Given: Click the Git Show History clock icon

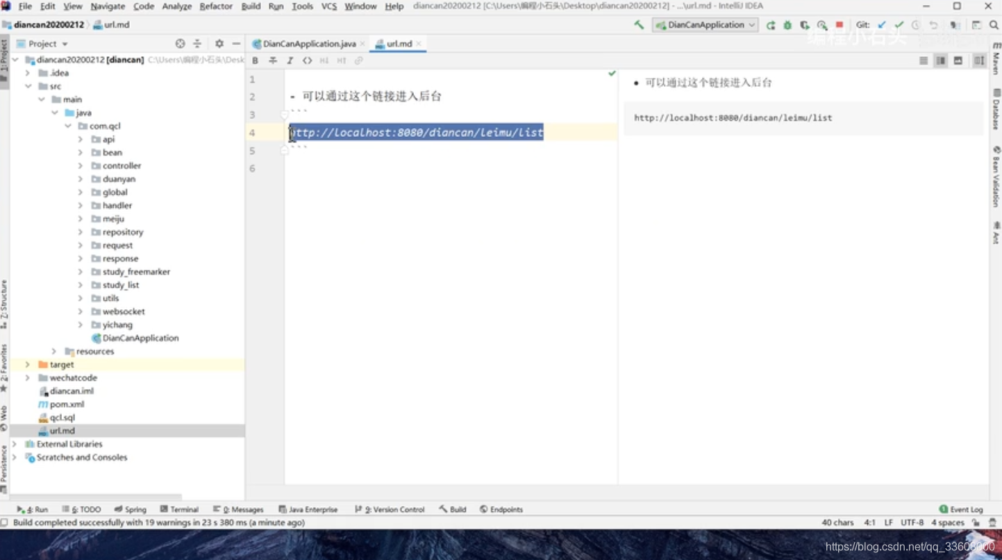Looking at the screenshot, I should click(x=917, y=25).
